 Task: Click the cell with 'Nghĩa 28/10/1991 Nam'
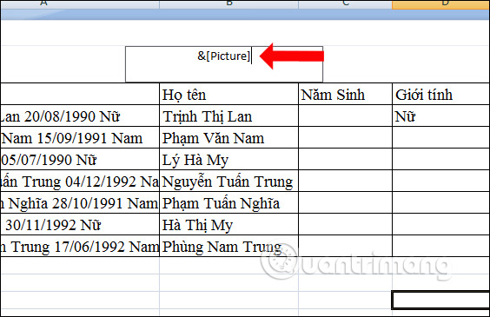(x=80, y=202)
